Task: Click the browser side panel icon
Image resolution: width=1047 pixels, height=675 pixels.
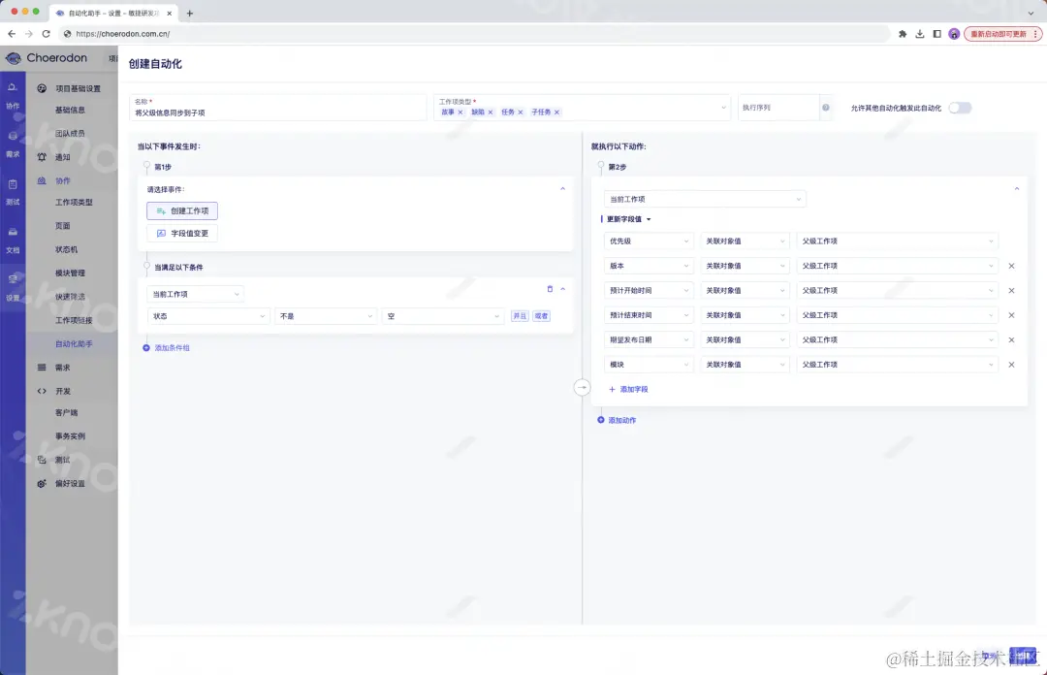Action: (936, 34)
